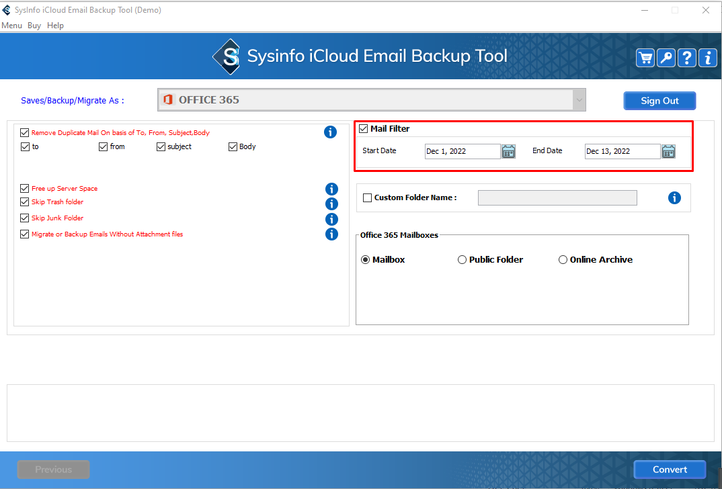This screenshot has width=722, height=489.
Task: Open the question mark help icon
Action: 686,58
